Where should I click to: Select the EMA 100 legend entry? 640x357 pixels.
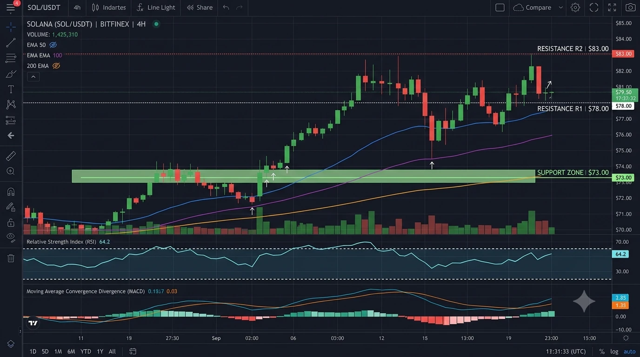click(45, 55)
